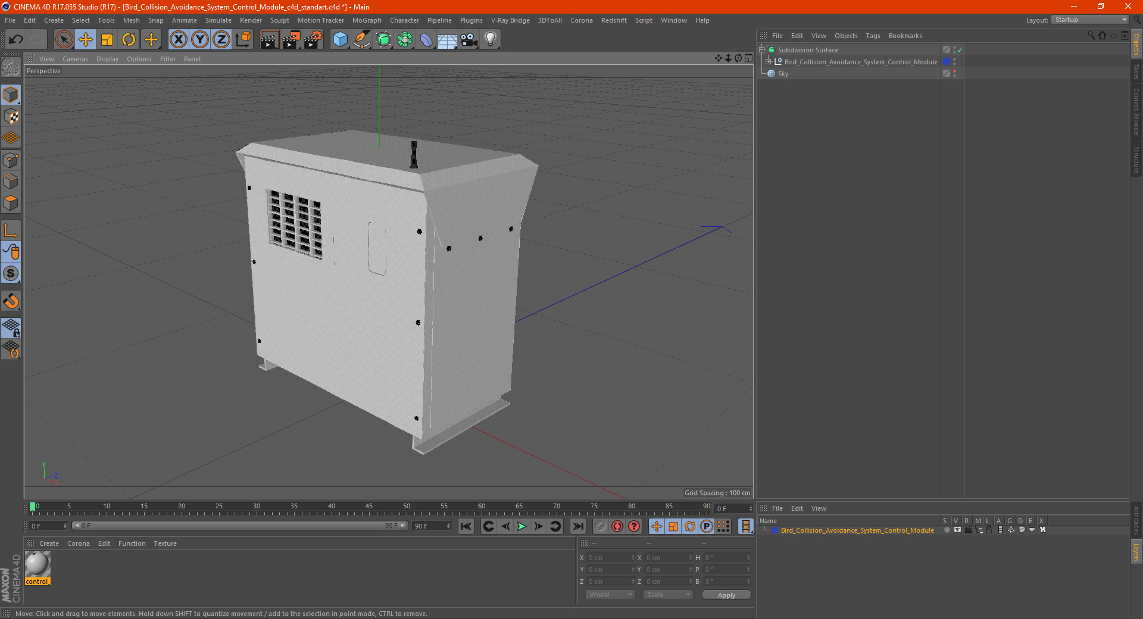
Task: Switch to Polygons mode
Action: (11, 203)
